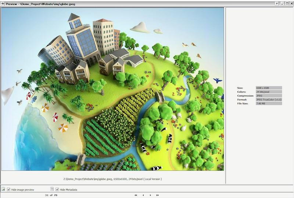Viewport: 294px width, 198px height.
Task: Maximize the Preview window
Action: (x=287, y=3)
